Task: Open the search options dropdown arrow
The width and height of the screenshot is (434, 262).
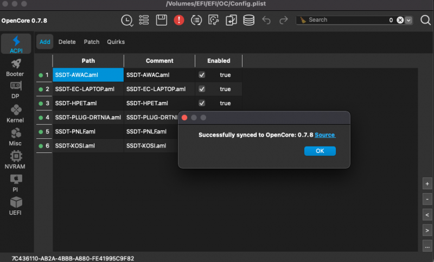Action: [x=409, y=20]
